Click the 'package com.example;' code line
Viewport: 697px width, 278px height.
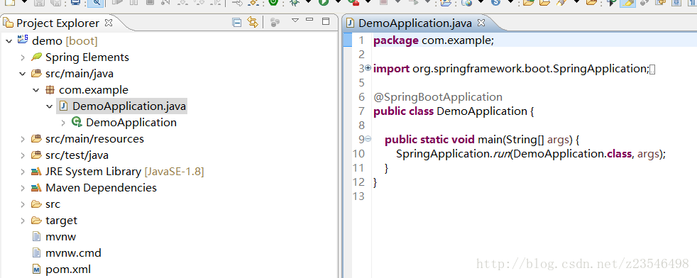pos(434,40)
